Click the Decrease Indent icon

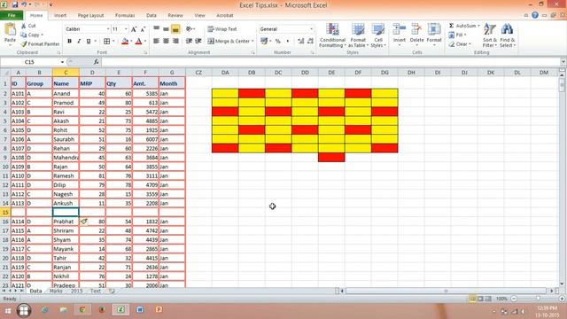click(x=189, y=42)
